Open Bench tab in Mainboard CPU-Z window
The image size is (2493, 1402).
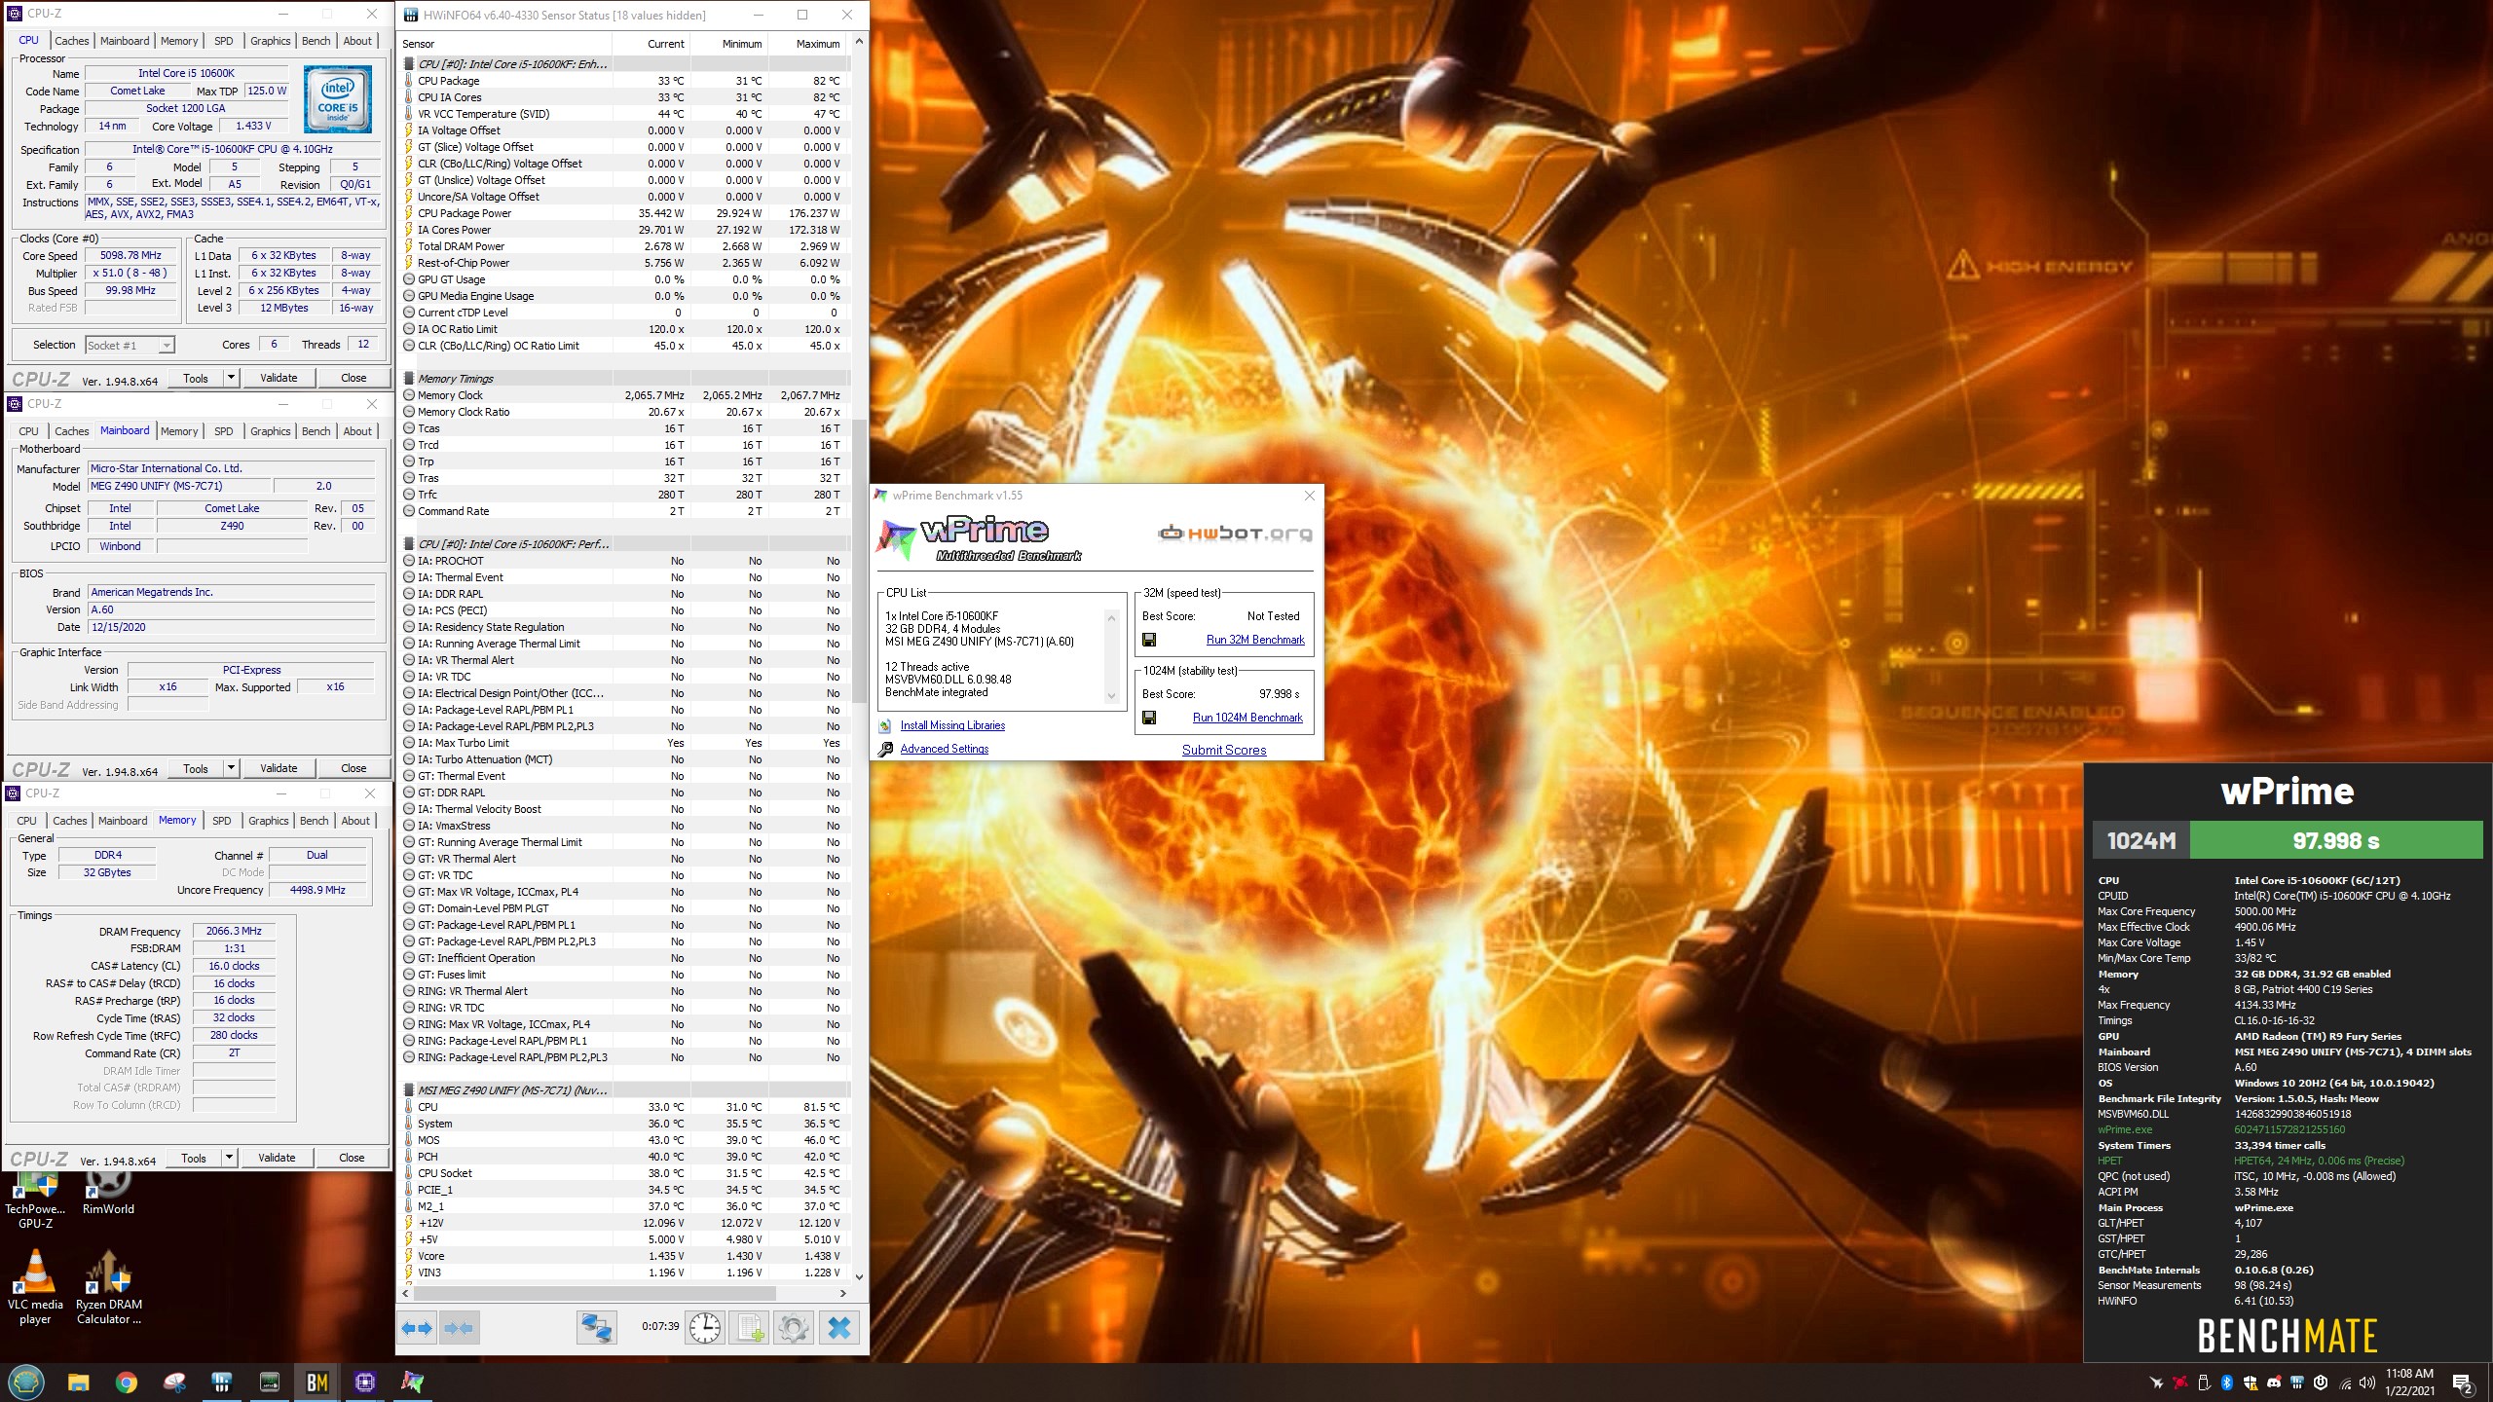(316, 431)
